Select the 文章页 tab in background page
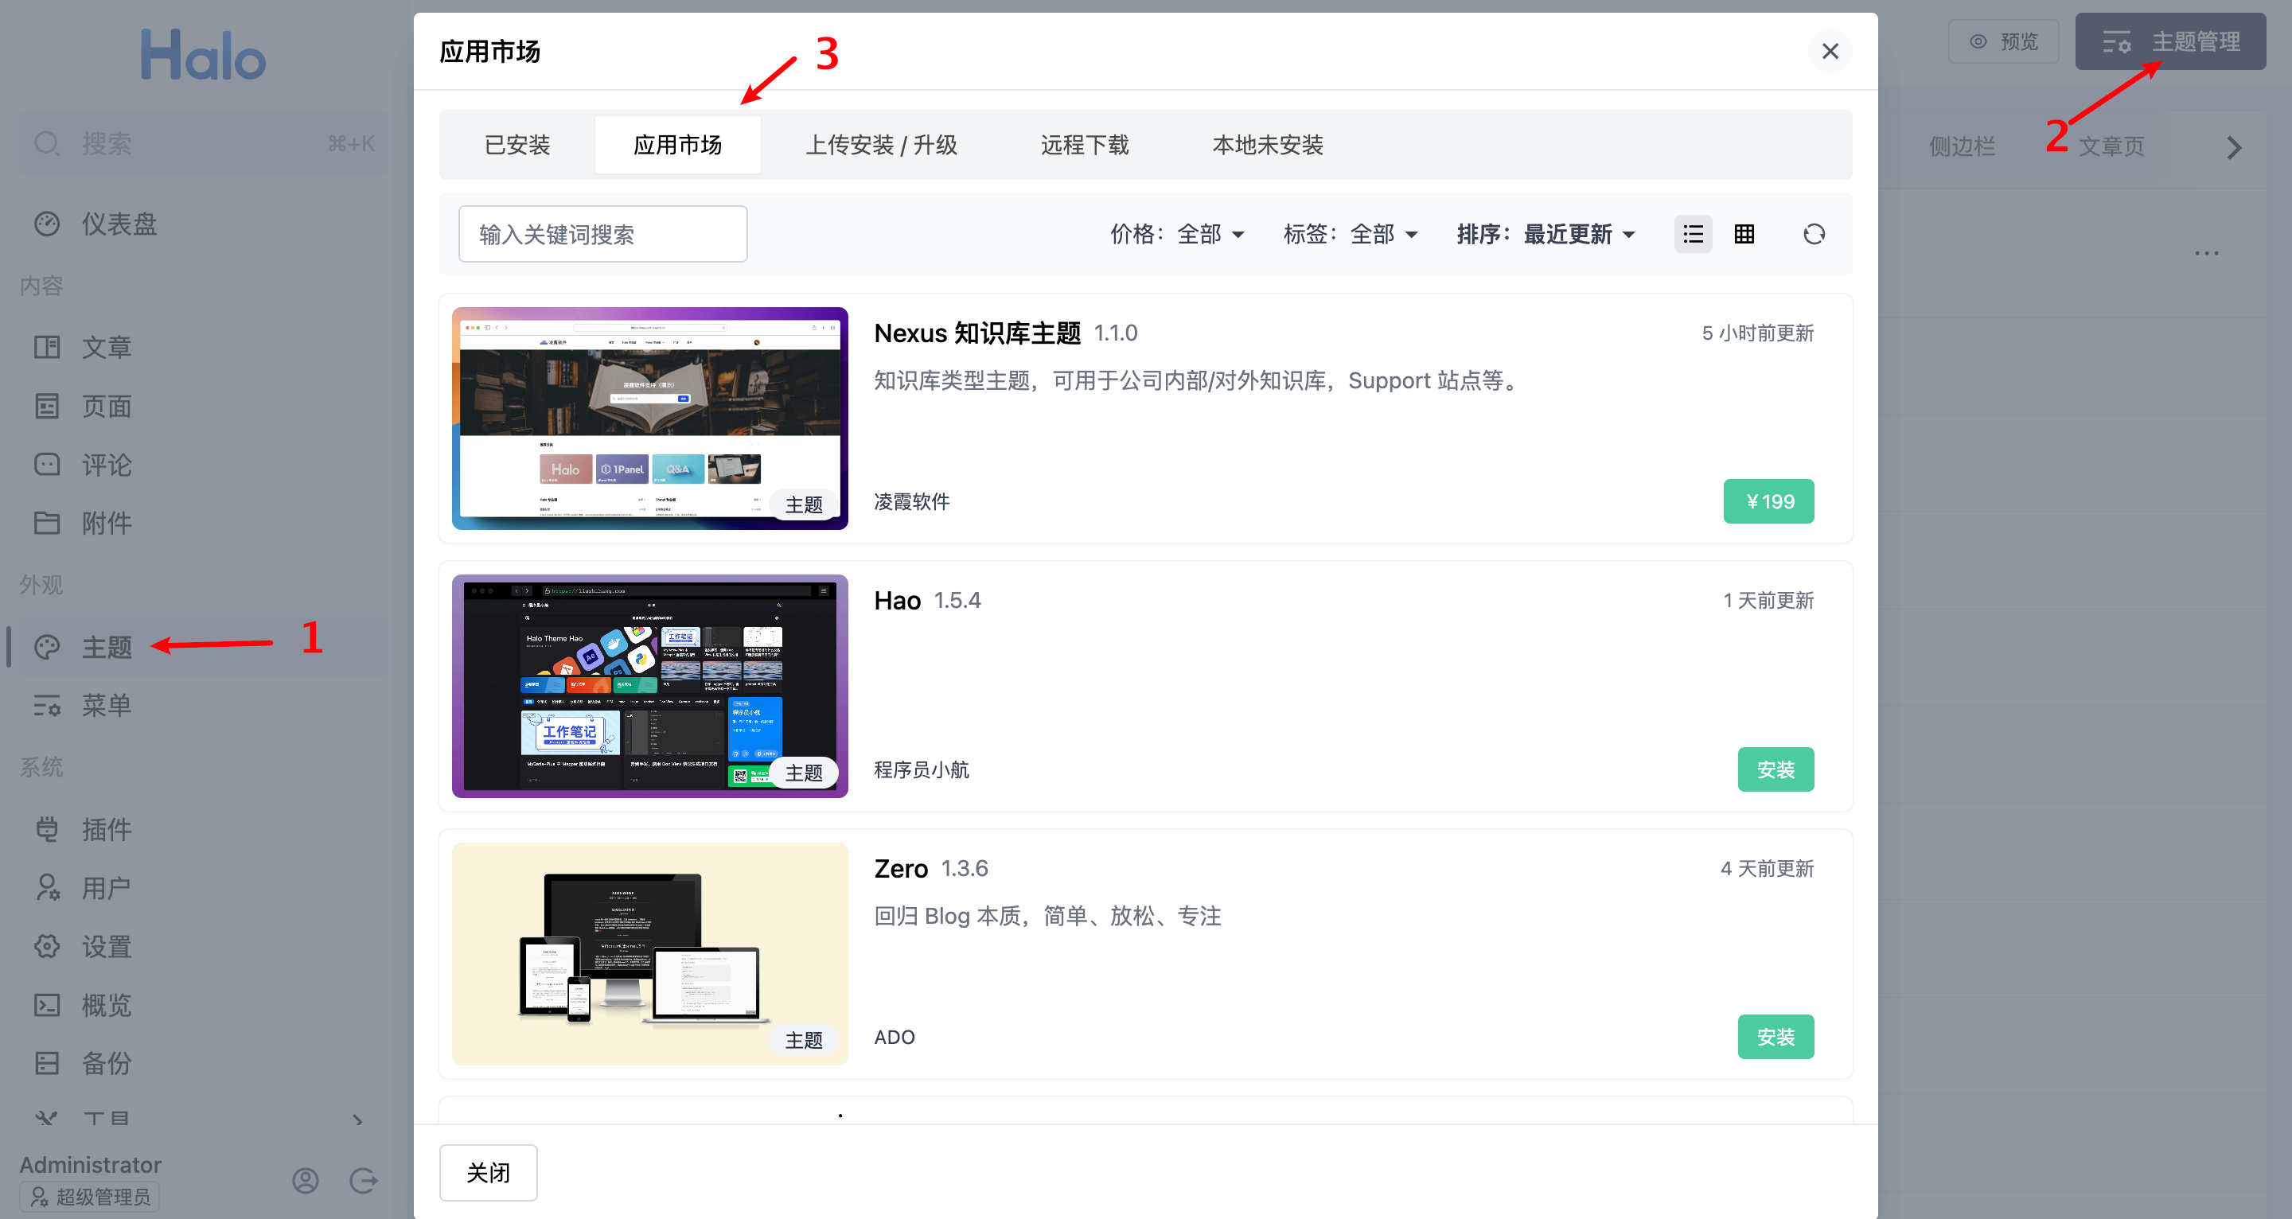The height and width of the screenshot is (1219, 2292). (2111, 146)
